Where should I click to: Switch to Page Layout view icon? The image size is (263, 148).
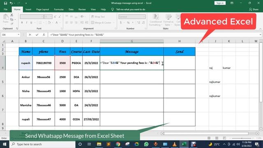tap(217, 138)
